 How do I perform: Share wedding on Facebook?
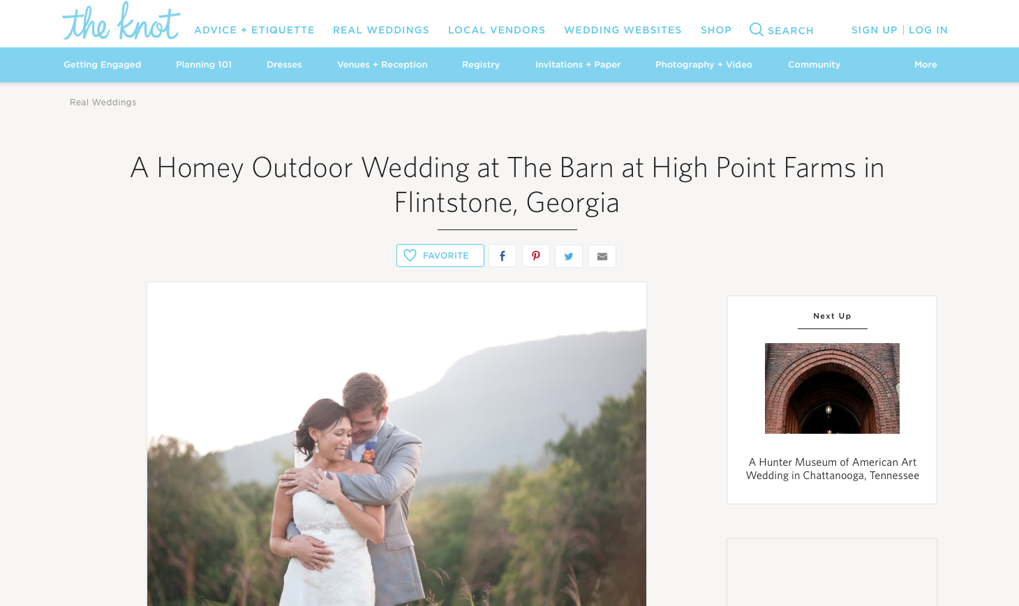(503, 256)
